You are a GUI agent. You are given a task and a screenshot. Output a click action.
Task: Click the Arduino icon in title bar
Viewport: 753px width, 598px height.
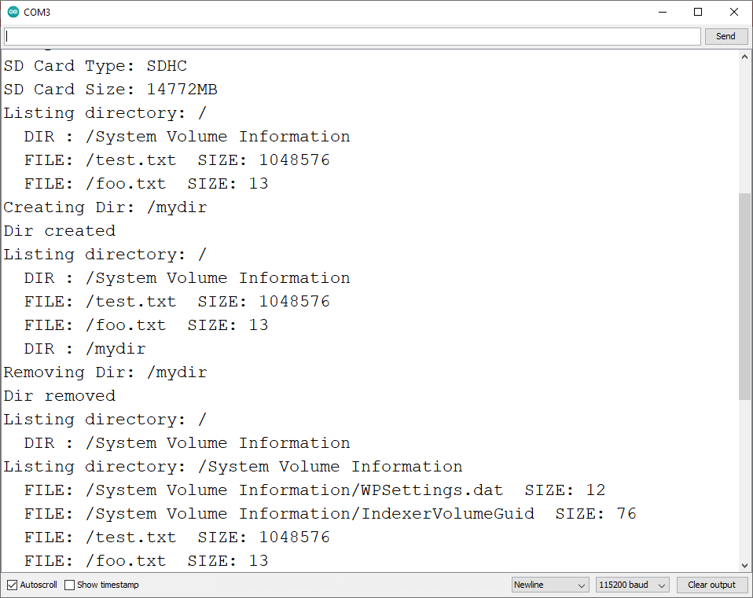(x=13, y=12)
